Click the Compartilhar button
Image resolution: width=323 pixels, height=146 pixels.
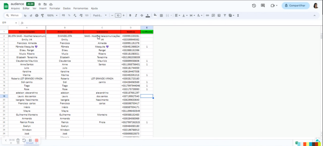296,6
